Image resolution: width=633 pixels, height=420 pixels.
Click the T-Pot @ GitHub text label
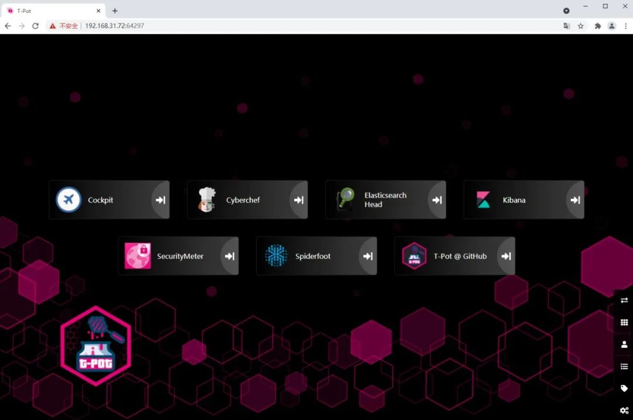[x=460, y=256]
